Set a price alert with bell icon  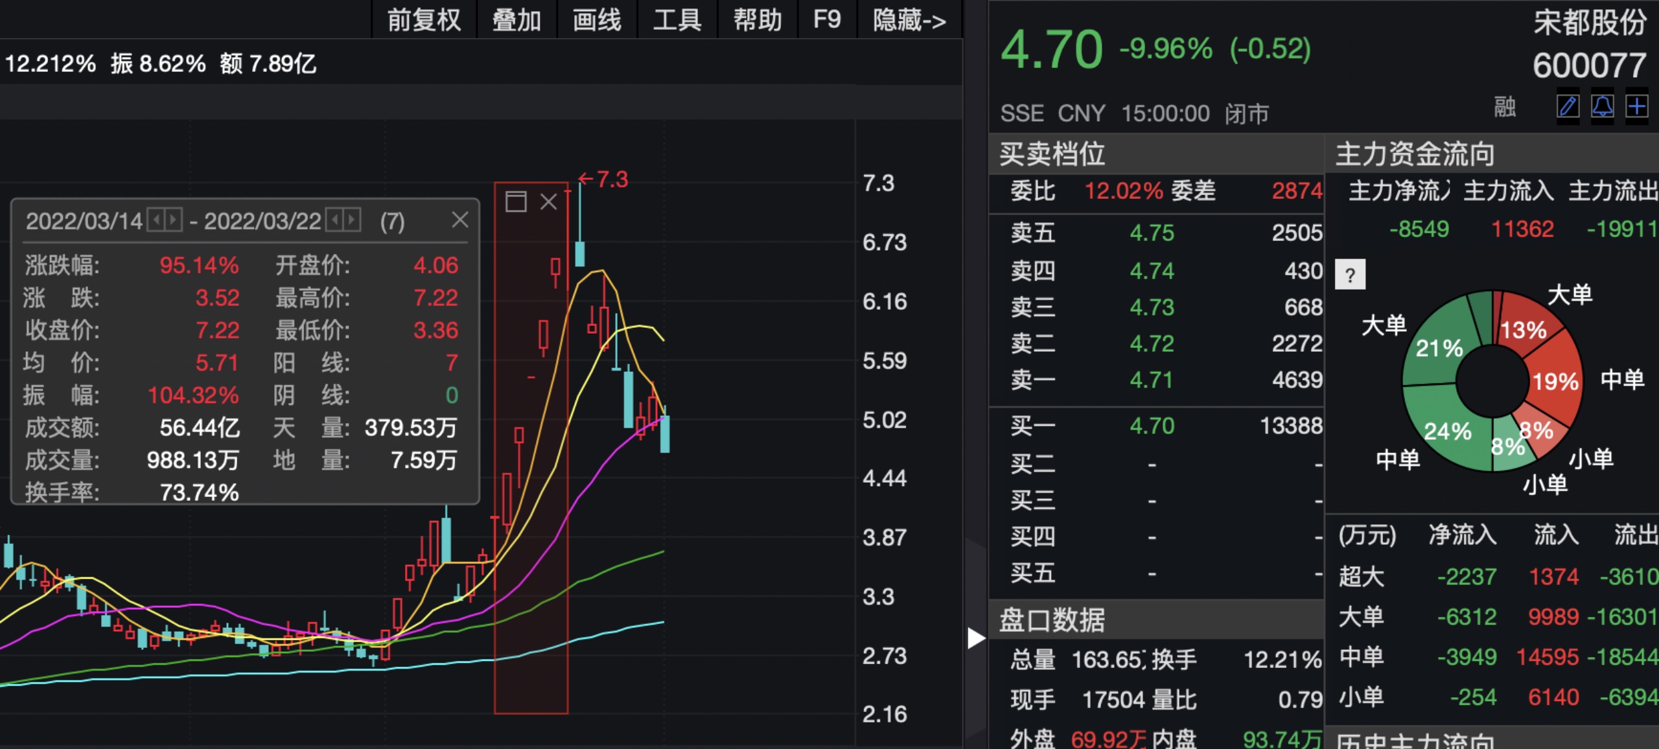pyautogui.click(x=1603, y=106)
